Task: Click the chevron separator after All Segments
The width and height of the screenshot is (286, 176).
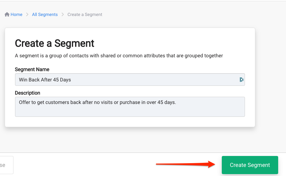Action: 63,14
